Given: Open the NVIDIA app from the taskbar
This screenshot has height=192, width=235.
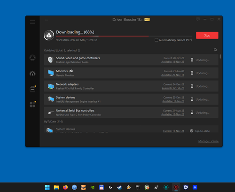Looking at the screenshot, I should tap(93, 187).
